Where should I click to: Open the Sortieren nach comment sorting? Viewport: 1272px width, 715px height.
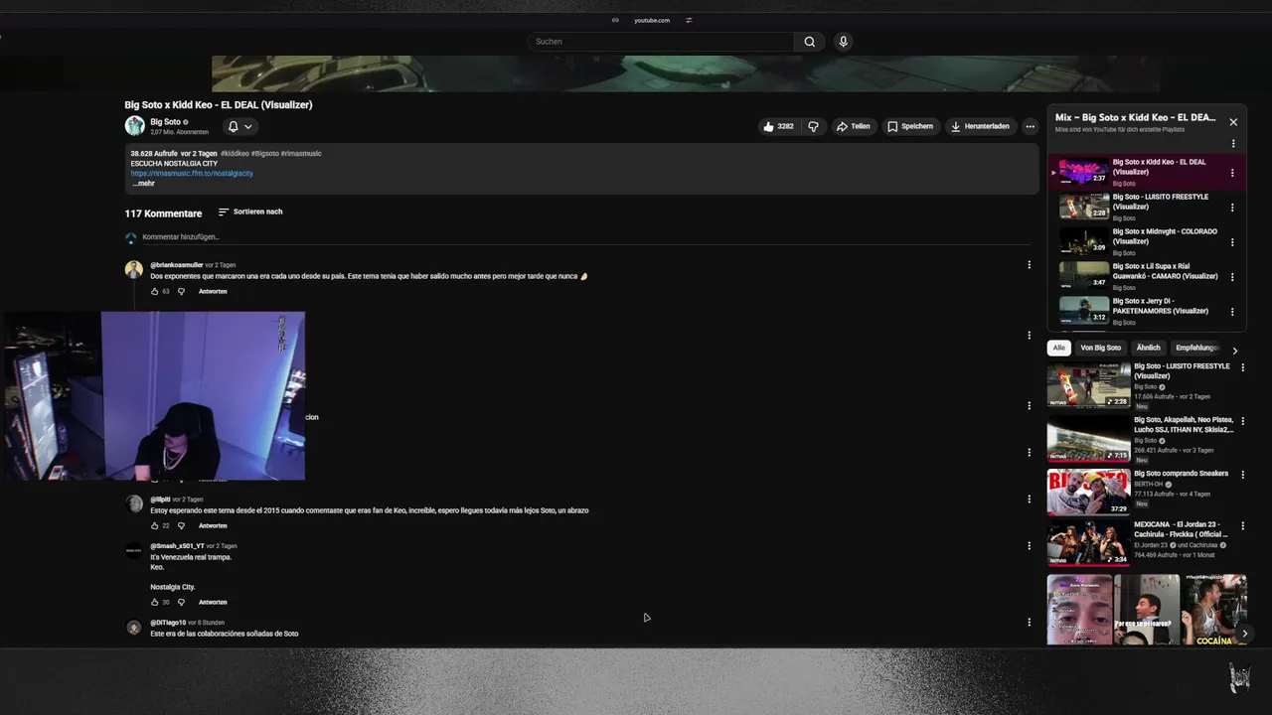pos(250,212)
